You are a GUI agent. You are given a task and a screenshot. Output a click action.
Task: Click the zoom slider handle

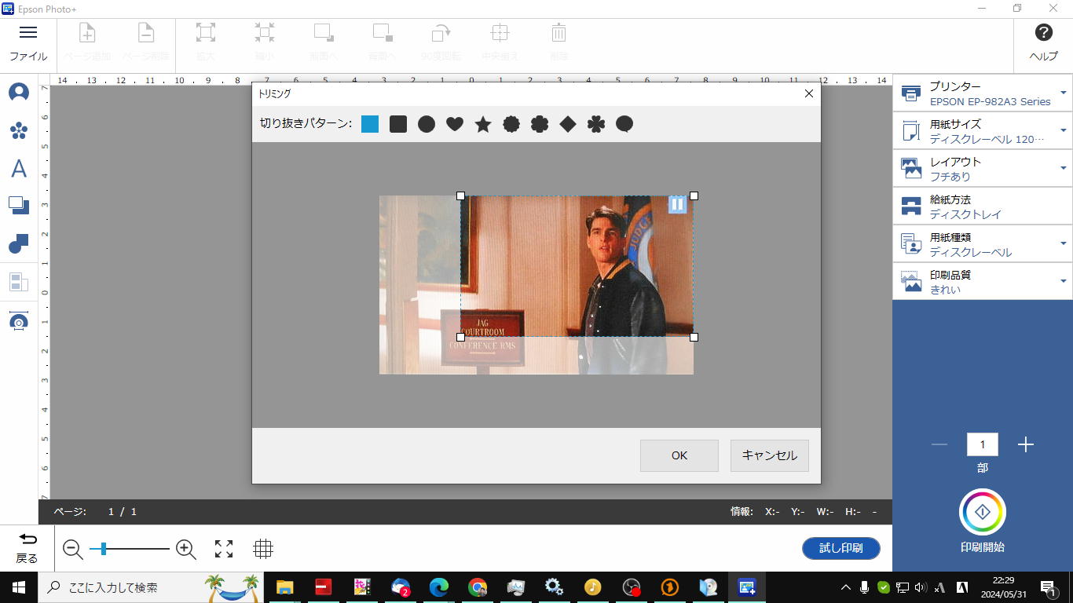point(103,549)
